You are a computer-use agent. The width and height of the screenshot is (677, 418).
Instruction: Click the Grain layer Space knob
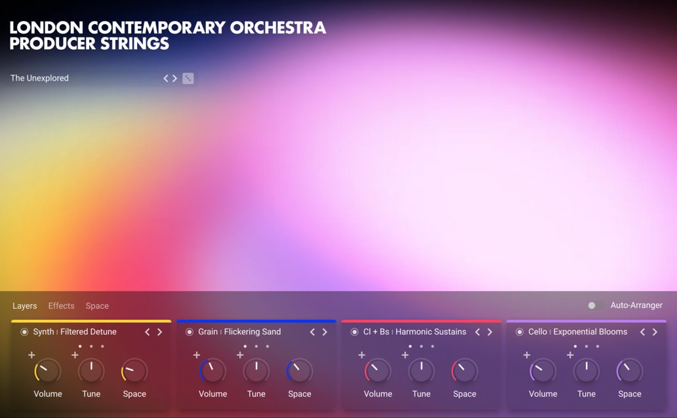pyautogui.click(x=299, y=371)
